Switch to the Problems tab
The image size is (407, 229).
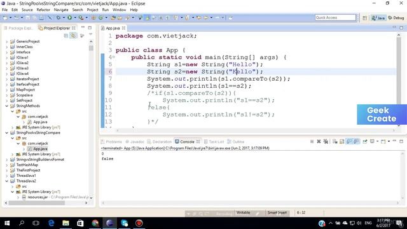(111, 141)
